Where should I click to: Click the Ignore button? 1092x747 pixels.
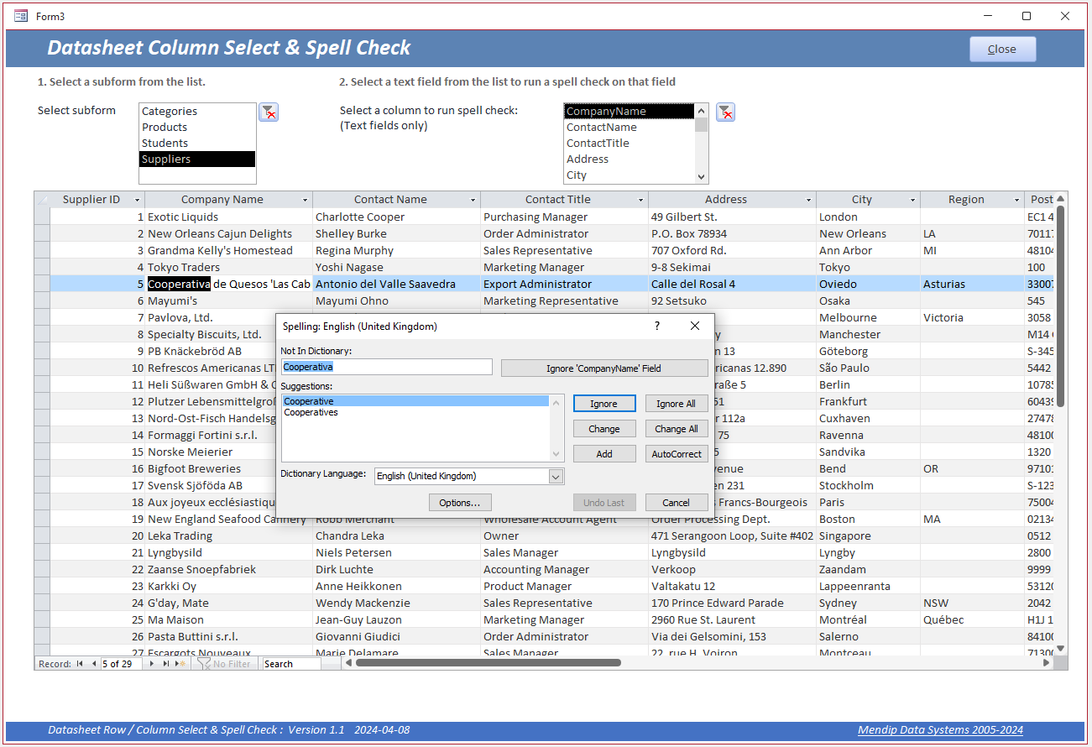(604, 404)
